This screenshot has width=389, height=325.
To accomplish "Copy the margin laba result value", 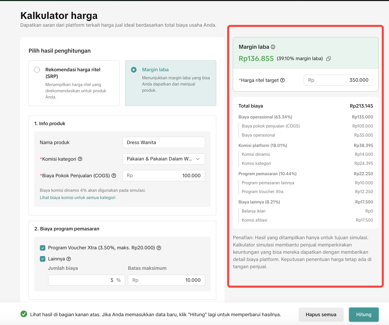I will (x=328, y=59).
